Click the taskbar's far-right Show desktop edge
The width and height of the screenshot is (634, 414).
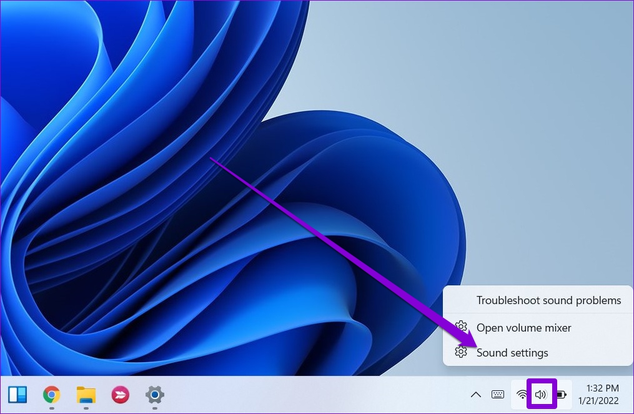click(631, 395)
